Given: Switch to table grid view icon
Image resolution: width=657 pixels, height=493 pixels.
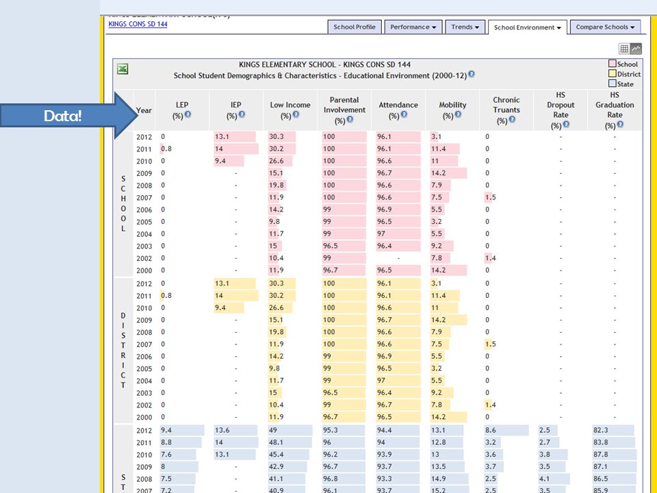Looking at the screenshot, I should coord(624,49).
